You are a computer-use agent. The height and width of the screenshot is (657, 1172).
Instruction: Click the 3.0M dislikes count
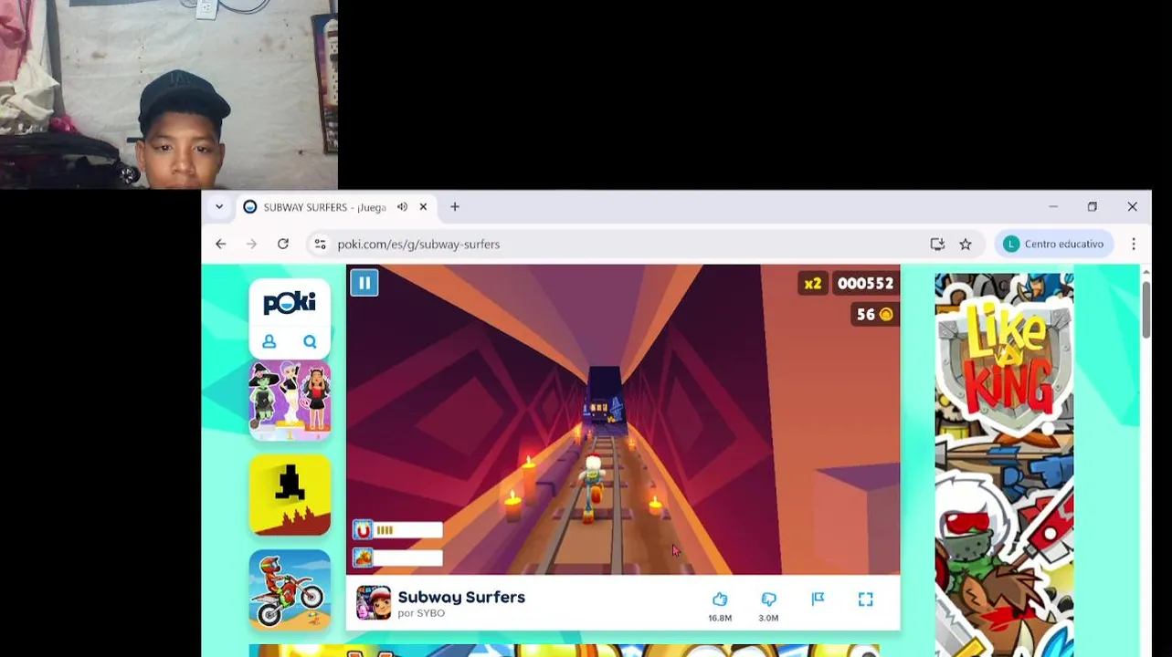tap(768, 619)
